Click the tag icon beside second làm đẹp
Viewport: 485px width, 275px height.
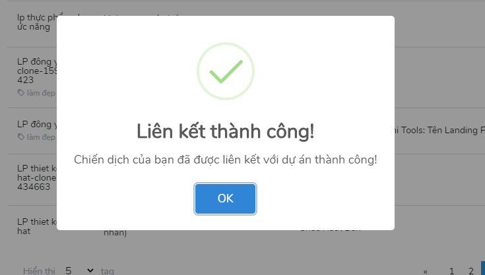click(x=20, y=137)
